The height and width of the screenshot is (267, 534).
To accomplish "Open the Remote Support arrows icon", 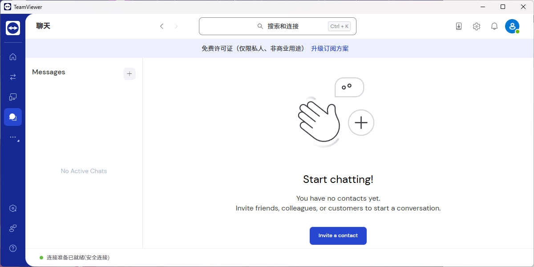I will (x=13, y=77).
